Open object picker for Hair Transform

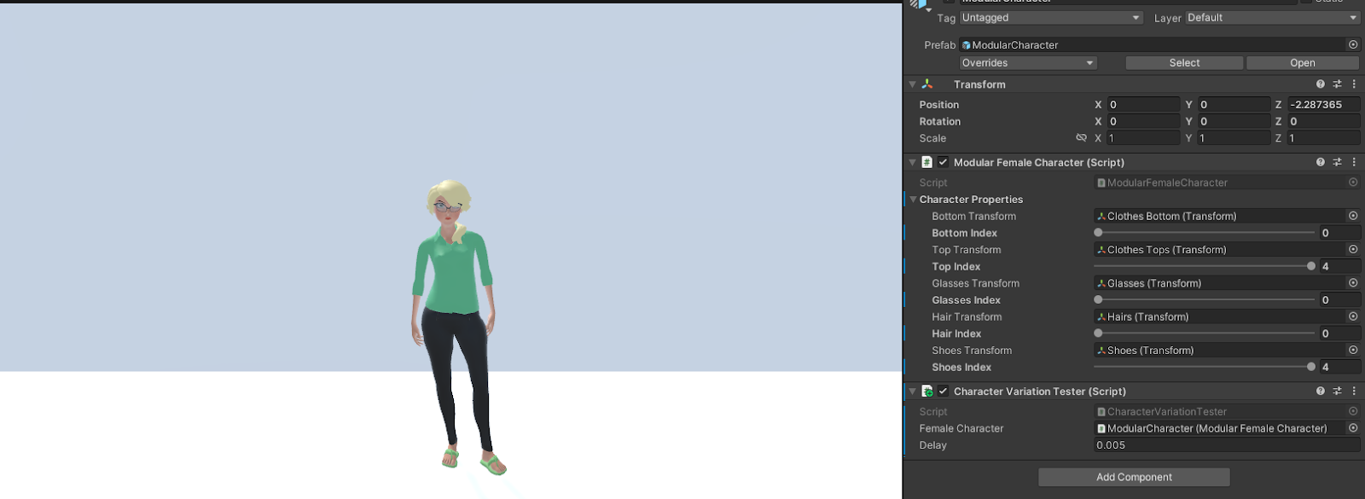pyautogui.click(x=1353, y=316)
